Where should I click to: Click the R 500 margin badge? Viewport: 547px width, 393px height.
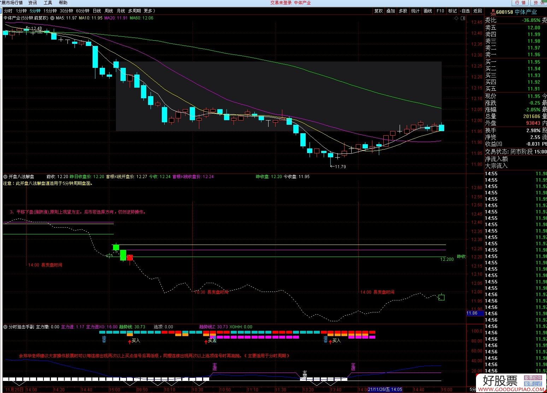coord(493,12)
